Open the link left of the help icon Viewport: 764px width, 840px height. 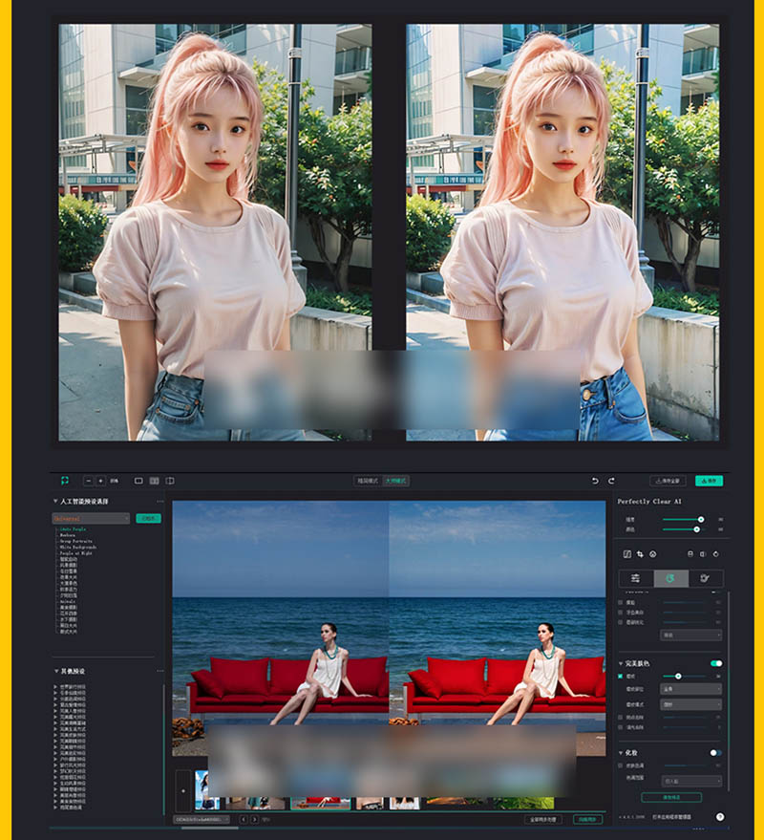pos(671,817)
